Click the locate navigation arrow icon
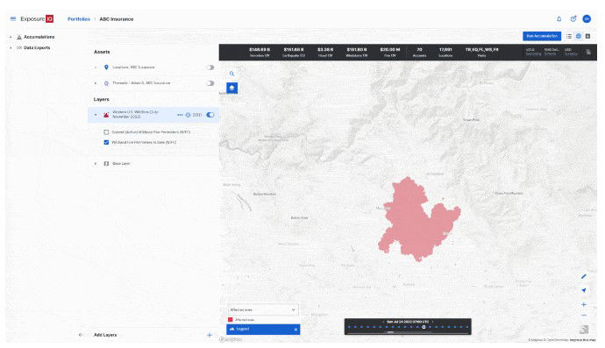605x348 pixels. coord(584,290)
